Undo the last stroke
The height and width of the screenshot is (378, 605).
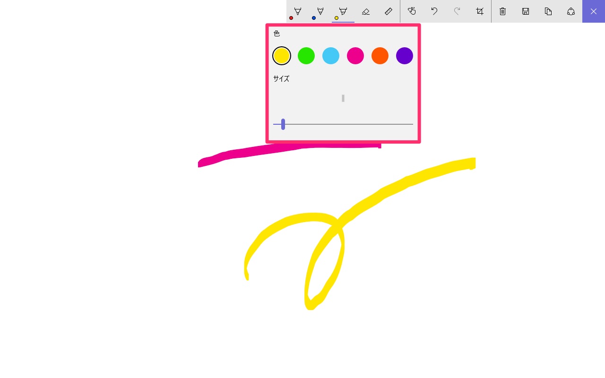(434, 11)
